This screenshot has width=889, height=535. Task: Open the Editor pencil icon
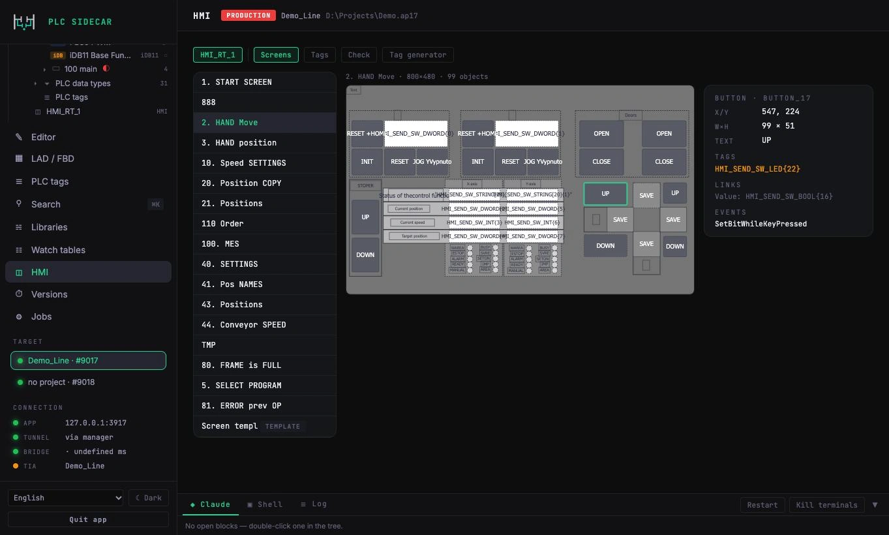(19, 137)
